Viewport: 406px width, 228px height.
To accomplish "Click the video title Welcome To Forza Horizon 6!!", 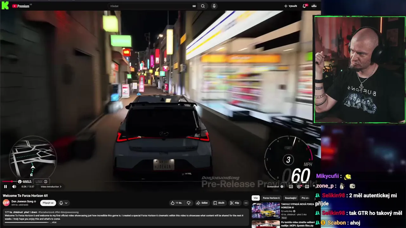I will (25, 196).
